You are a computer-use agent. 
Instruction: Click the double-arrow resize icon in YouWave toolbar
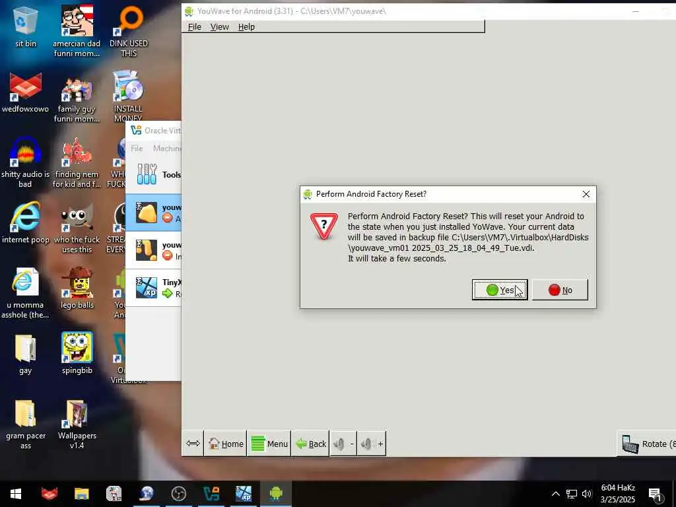coord(193,443)
